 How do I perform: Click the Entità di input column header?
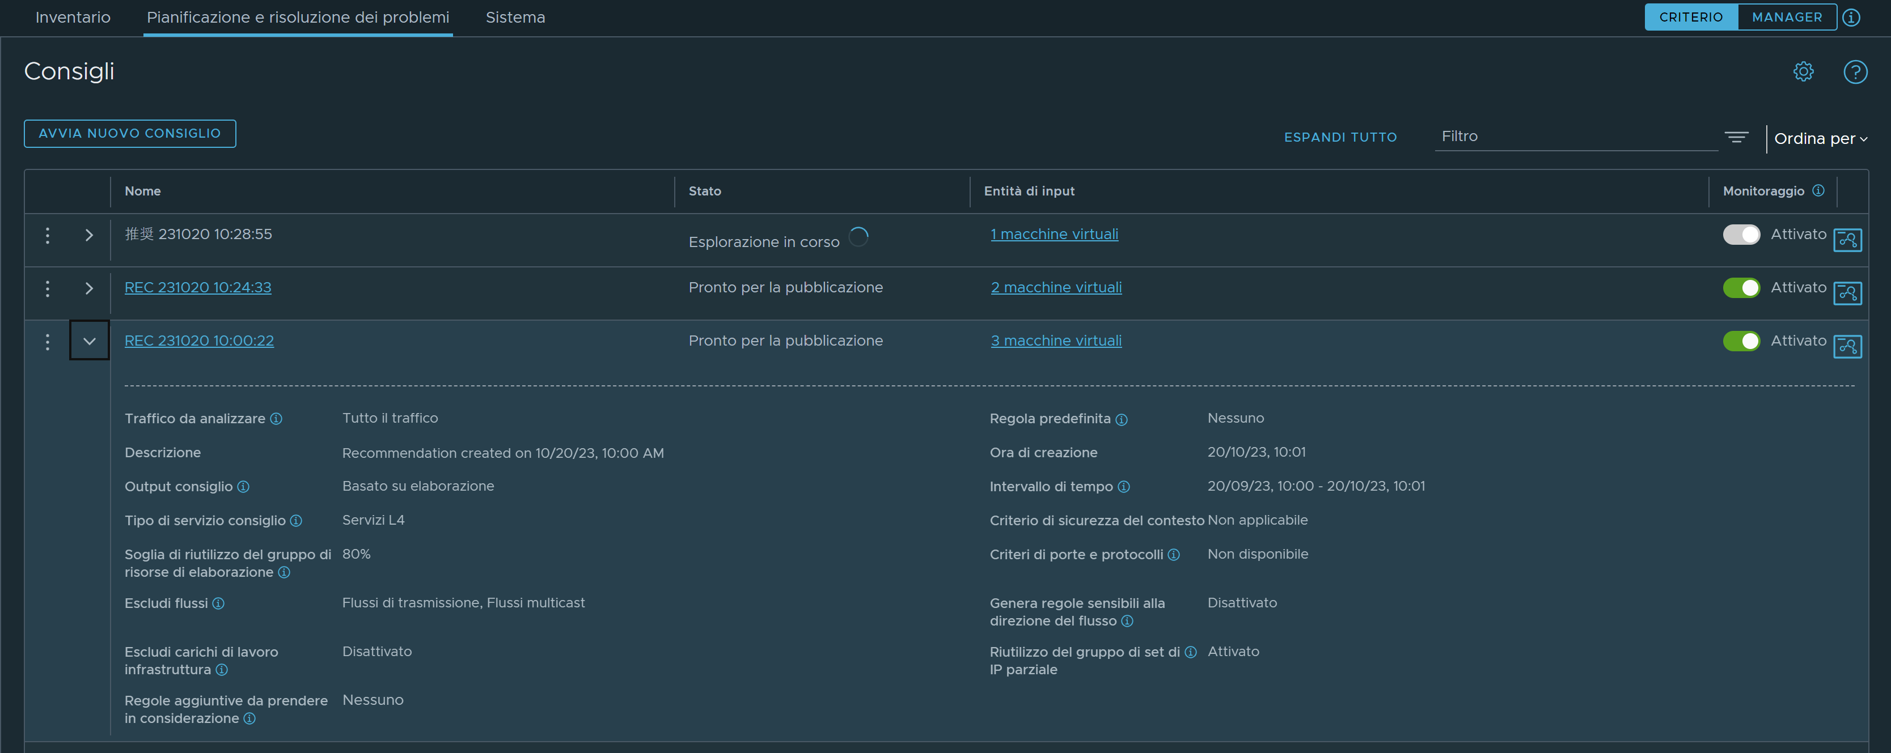pyautogui.click(x=1029, y=192)
